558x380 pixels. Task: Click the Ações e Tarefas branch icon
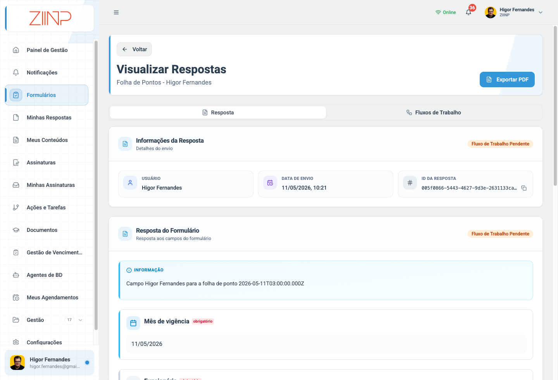16,207
